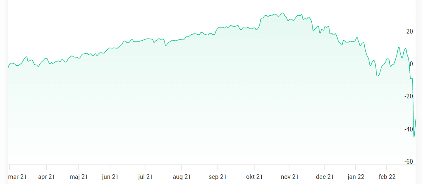422x184 pixels.
Task: Click the "0" y-axis value
Action: pos(411,64)
